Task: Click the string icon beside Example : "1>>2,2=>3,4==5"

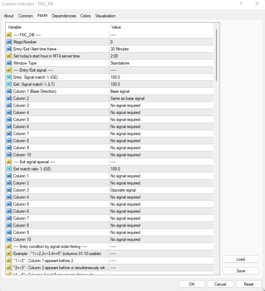Action: (9, 254)
